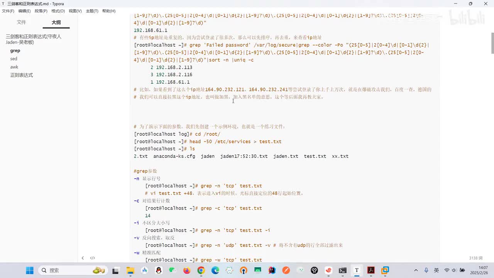Jump to the document title heading in outline
This screenshot has width=494, height=278.
point(34,39)
